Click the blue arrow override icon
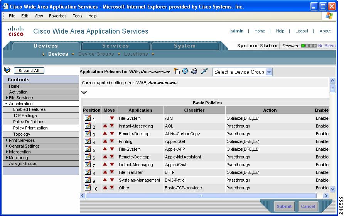344x216 pixels. click(204, 71)
